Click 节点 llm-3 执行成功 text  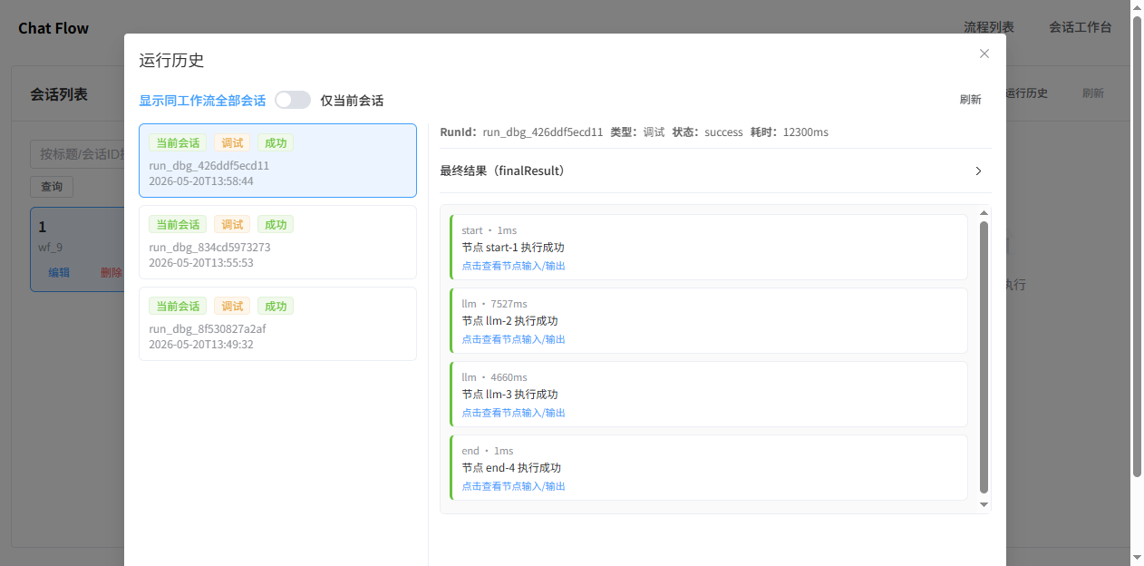509,395
